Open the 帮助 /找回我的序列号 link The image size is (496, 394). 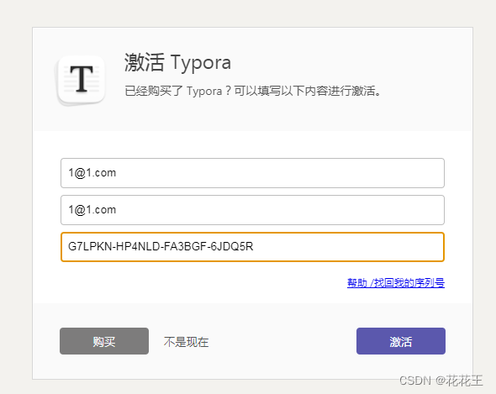396,283
